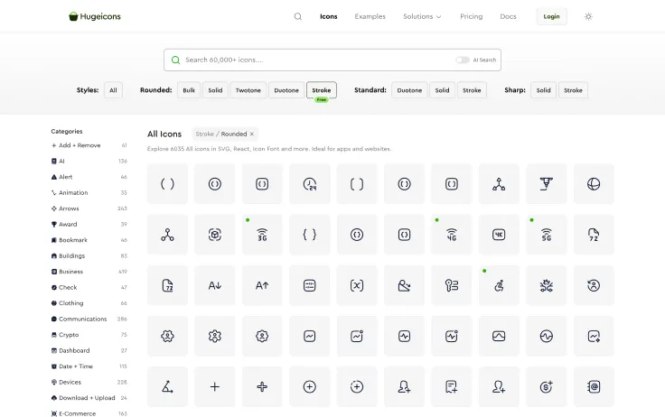Select the wheelchair accessibility icon
Screen dimensions: 665x417
coord(499,285)
